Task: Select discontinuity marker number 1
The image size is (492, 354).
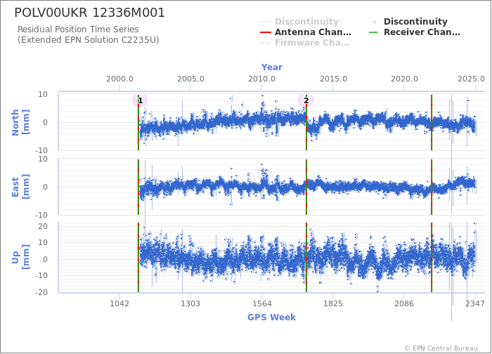Action: [x=140, y=100]
